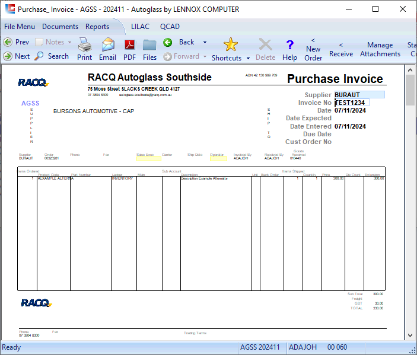
Task: Minimize the Autoglass window
Action: pos(349,9)
